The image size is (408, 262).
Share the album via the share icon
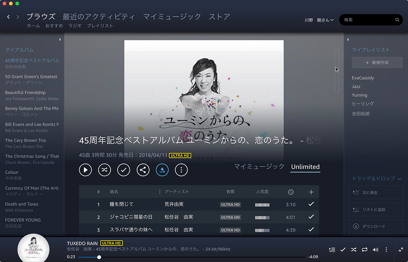[143, 170]
